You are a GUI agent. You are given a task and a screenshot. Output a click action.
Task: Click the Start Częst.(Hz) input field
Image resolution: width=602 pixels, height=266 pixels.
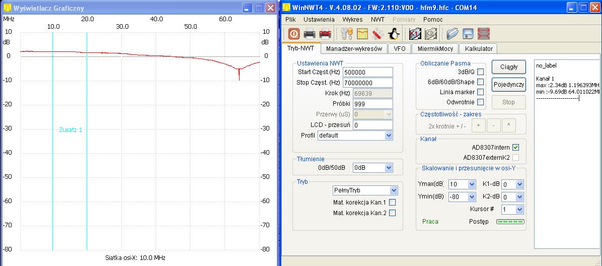(x=367, y=73)
